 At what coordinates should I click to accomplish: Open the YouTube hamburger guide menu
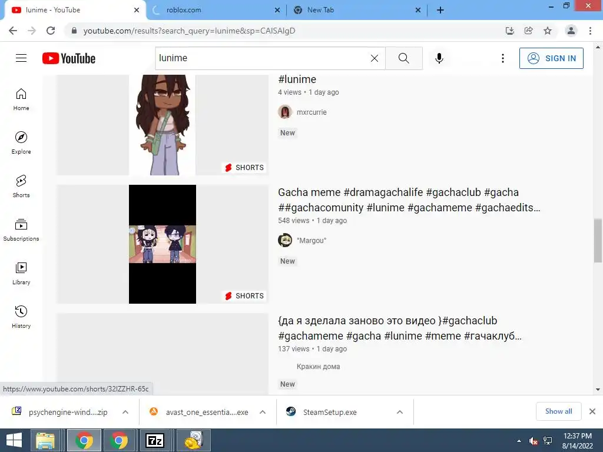click(x=21, y=58)
